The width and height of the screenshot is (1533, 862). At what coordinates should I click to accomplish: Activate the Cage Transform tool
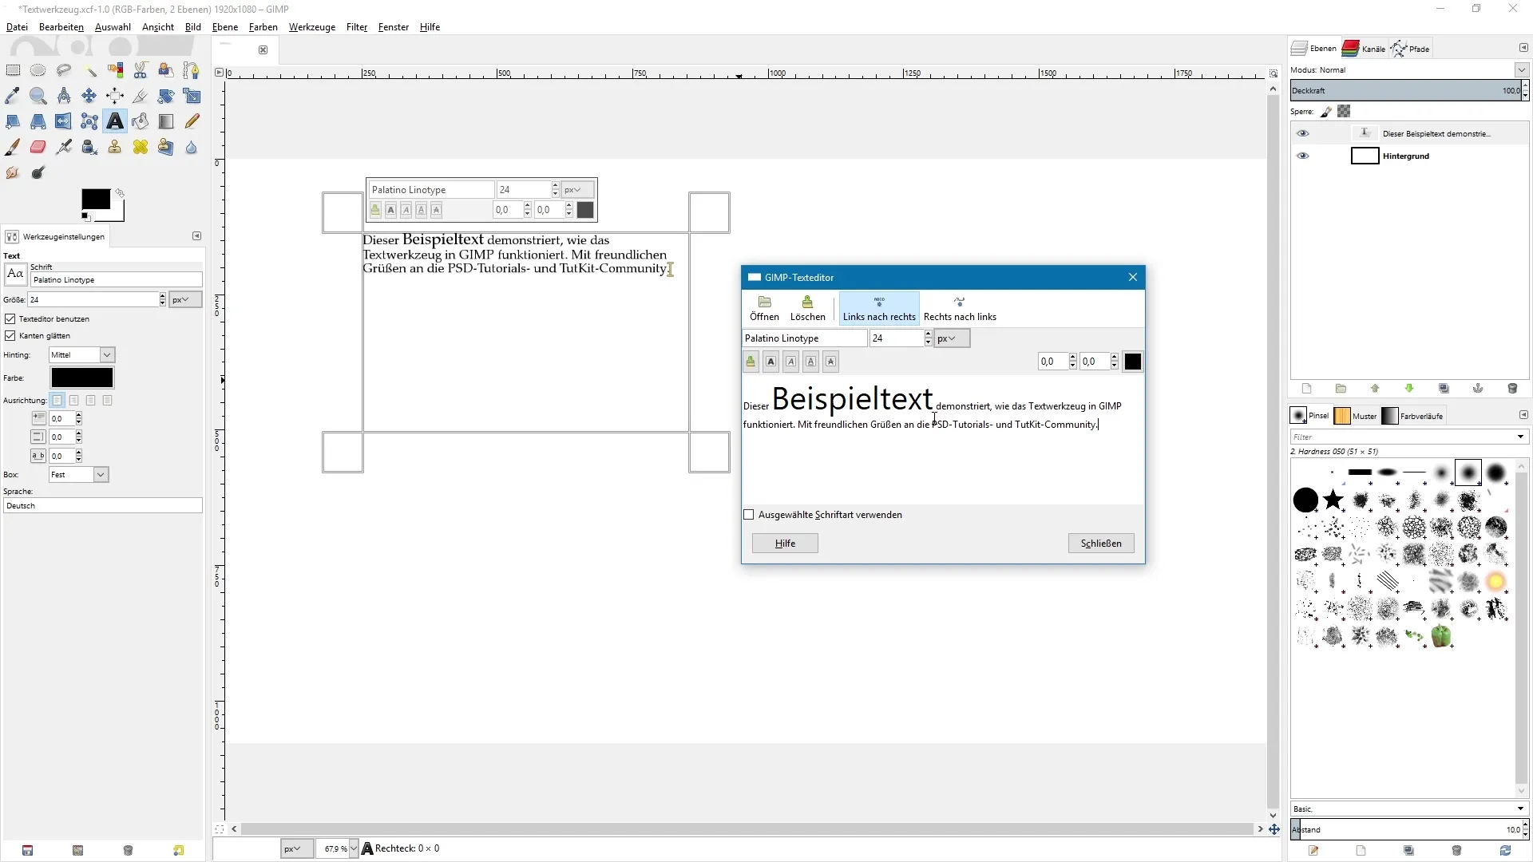pyautogui.click(x=89, y=122)
